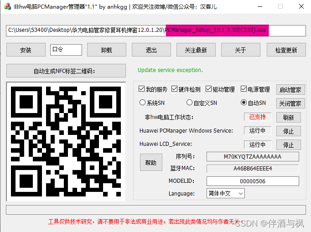The height and width of the screenshot is (232, 311).
Task: Click the 帮助 help button
Action: 151,162
